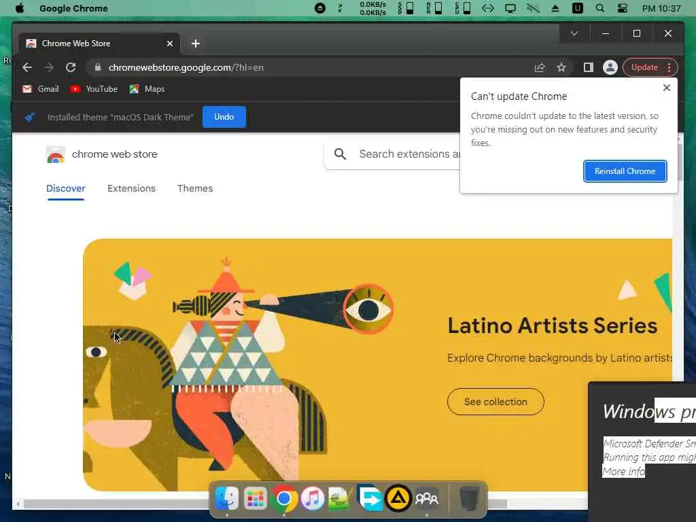Close the Chrome Web Store tab

[169, 43]
